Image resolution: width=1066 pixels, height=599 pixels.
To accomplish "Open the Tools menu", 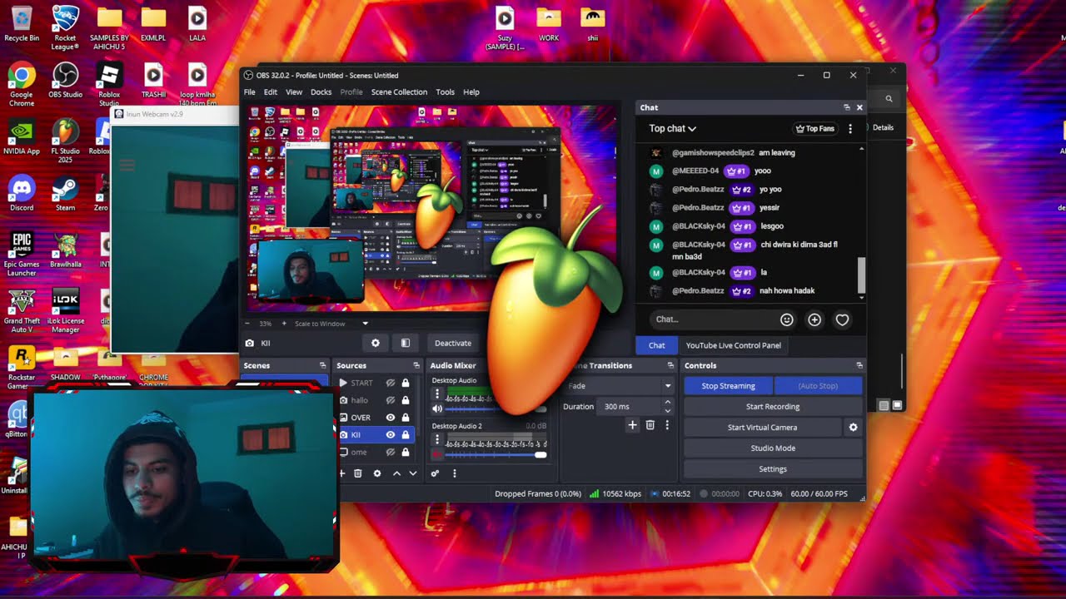I will click(446, 92).
